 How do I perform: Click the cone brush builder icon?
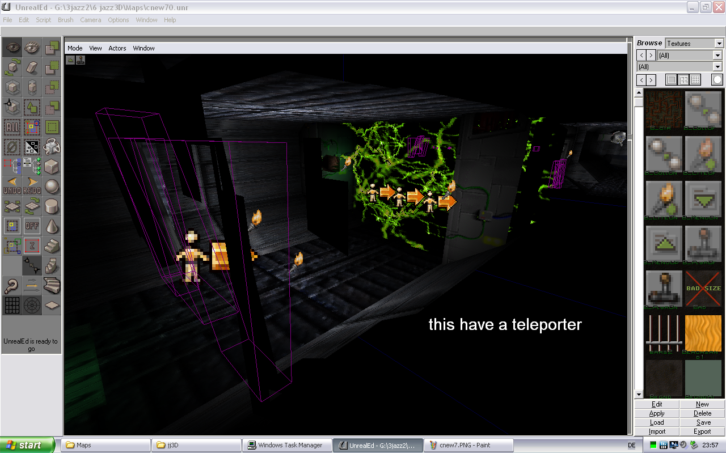52,227
